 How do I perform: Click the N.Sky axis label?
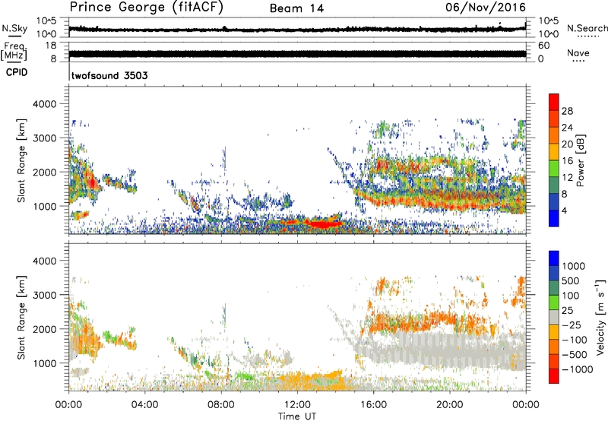[x=14, y=28]
